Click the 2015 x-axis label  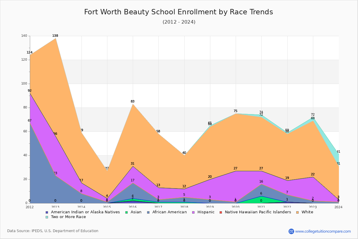107,207
